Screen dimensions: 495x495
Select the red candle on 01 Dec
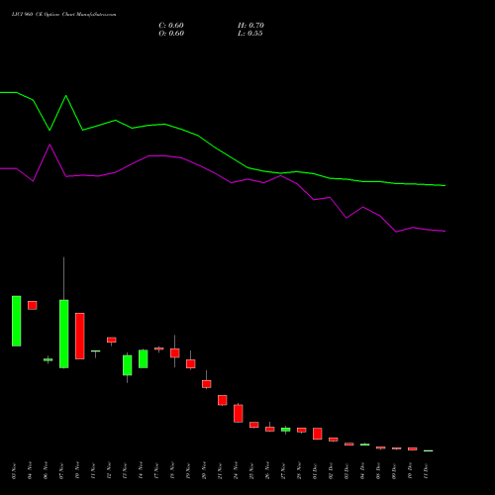coord(318,434)
